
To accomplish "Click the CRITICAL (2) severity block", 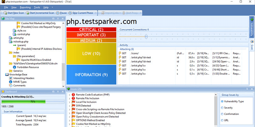I will tap(91, 30).
